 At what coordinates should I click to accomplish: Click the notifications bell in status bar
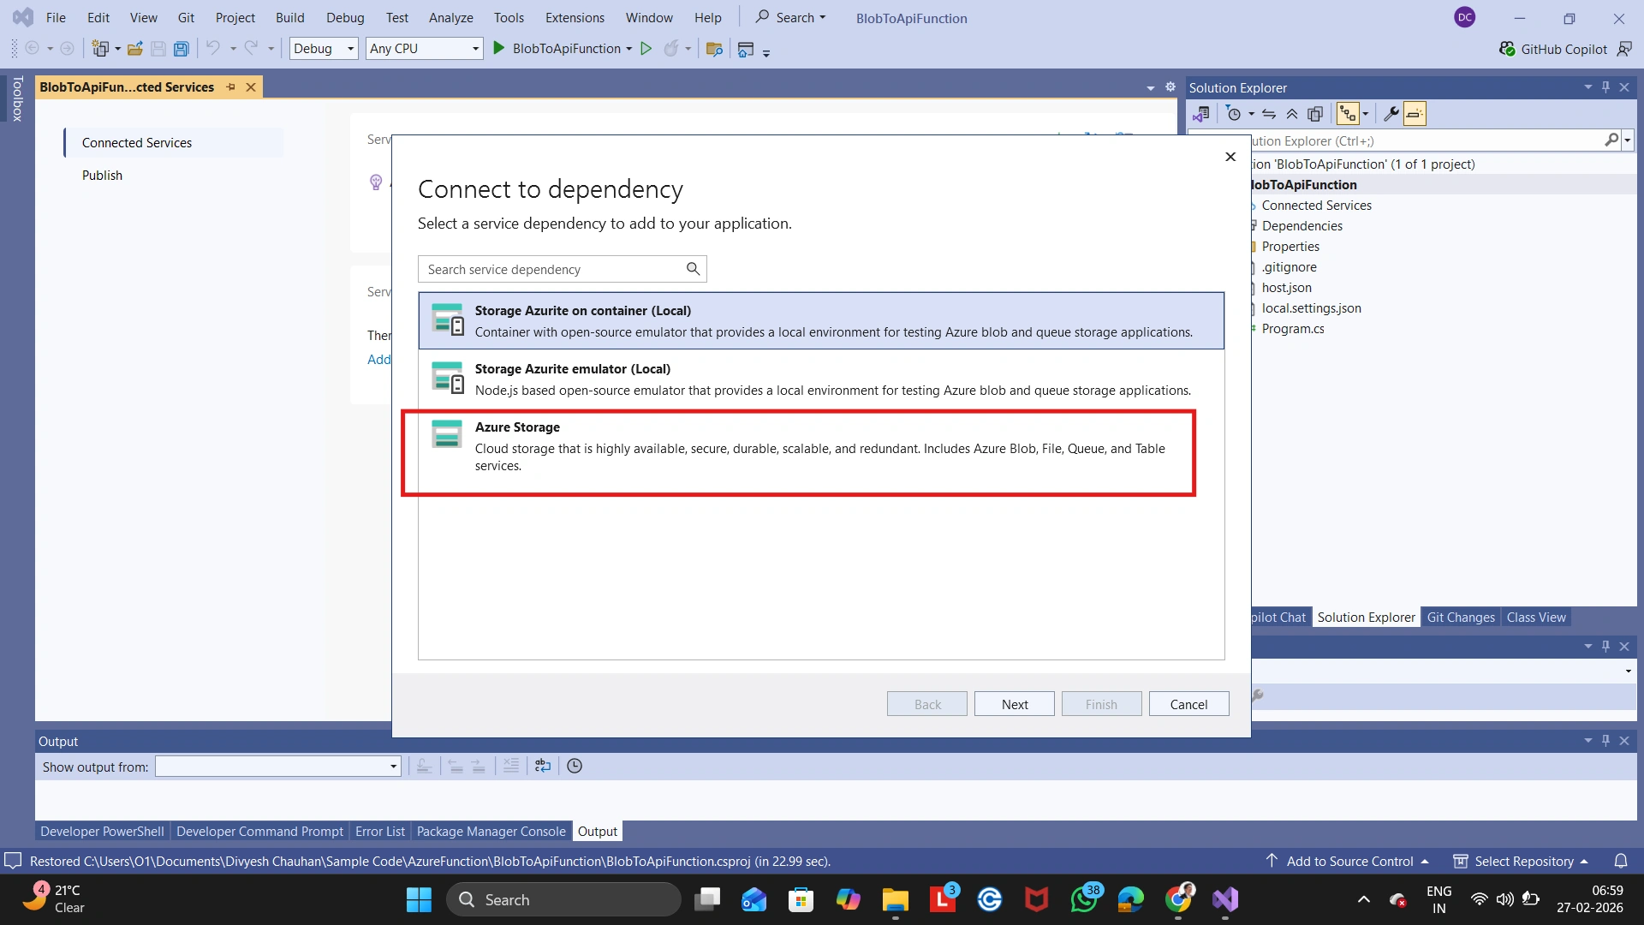[x=1621, y=861]
